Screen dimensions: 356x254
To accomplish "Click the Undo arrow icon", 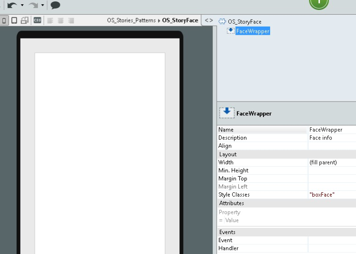I will point(12,5).
